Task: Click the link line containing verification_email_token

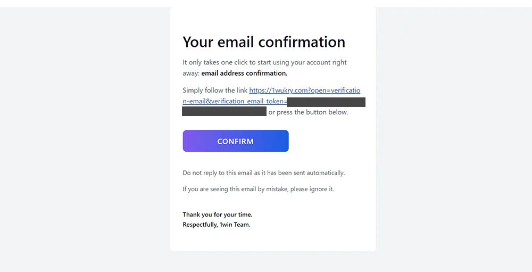Action: click(x=235, y=101)
